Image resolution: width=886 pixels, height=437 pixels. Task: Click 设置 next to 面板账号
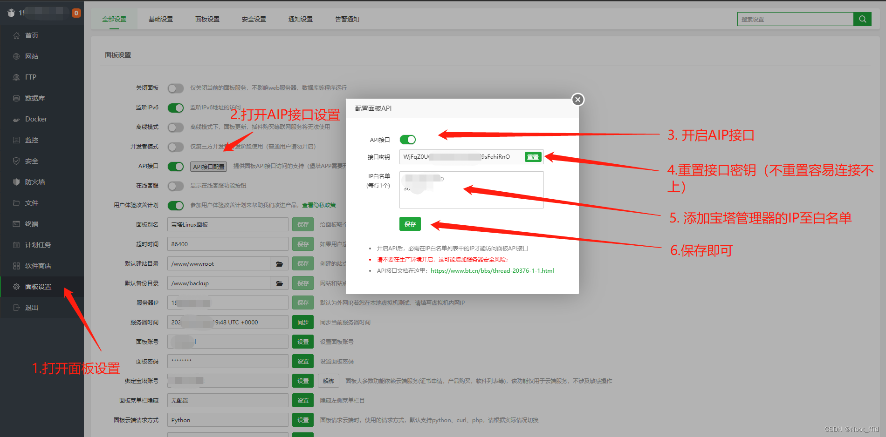pyautogui.click(x=303, y=342)
